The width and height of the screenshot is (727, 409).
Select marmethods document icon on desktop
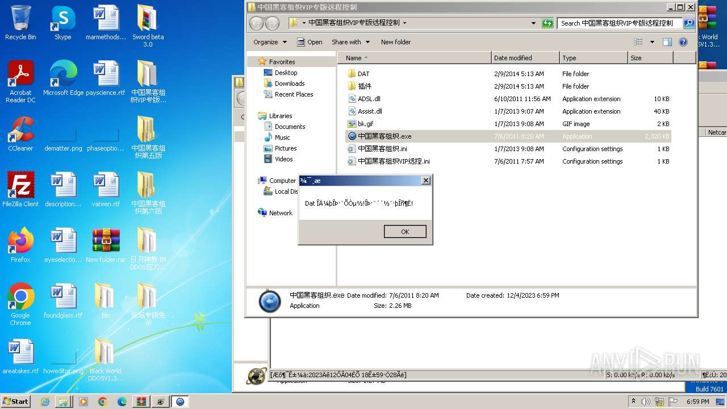pyautogui.click(x=106, y=23)
